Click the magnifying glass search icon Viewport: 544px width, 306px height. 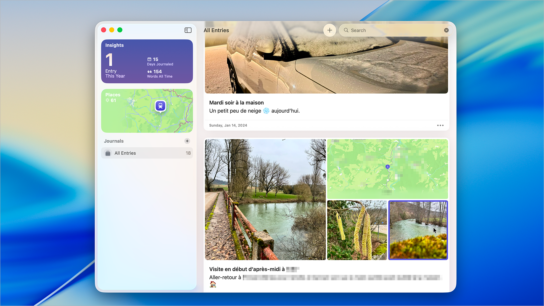[x=346, y=30]
